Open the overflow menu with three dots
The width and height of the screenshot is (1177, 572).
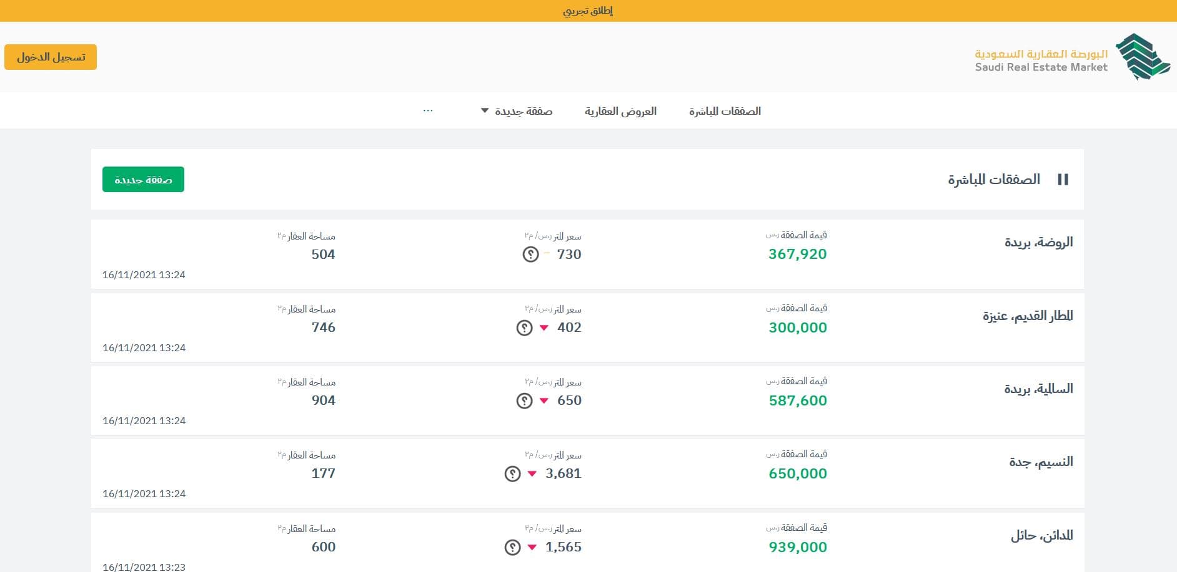click(x=428, y=110)
